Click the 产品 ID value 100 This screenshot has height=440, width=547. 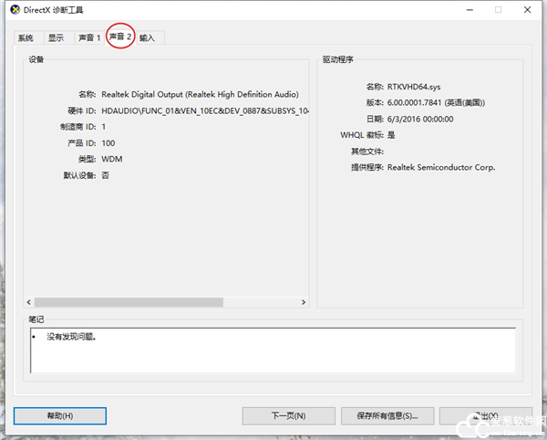[108, 143]
